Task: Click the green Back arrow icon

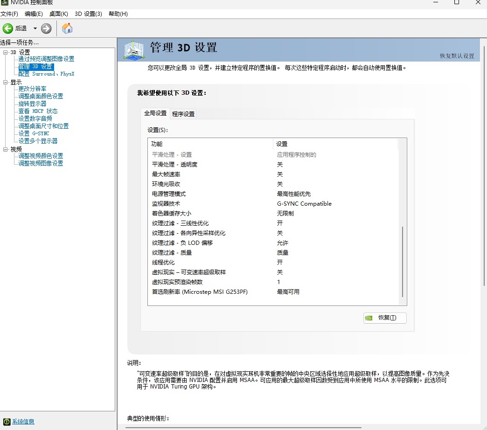Action: (8, 28)
